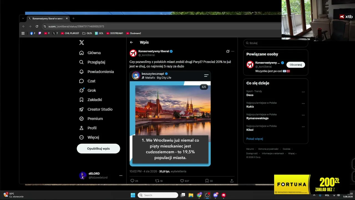Open Konserwatywny liberał avatar on the post

[x=133, y=53]
